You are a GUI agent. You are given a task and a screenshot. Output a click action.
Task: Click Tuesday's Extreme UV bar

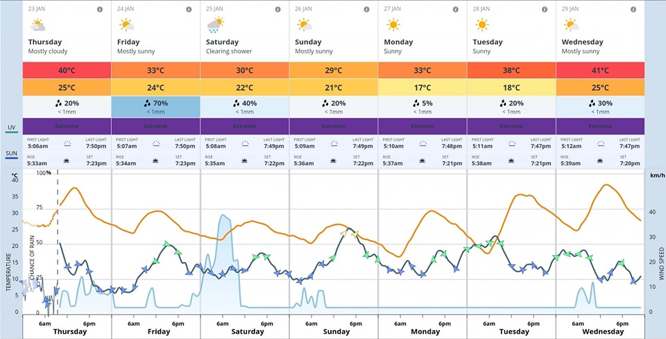click(x=511, y=126)
